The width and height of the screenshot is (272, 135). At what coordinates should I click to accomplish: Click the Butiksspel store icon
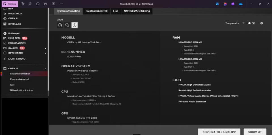click(5, 33)
